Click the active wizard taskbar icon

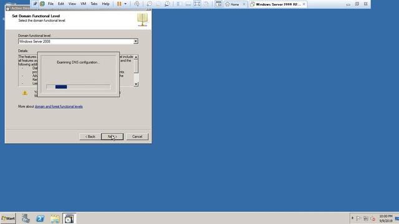69,218
